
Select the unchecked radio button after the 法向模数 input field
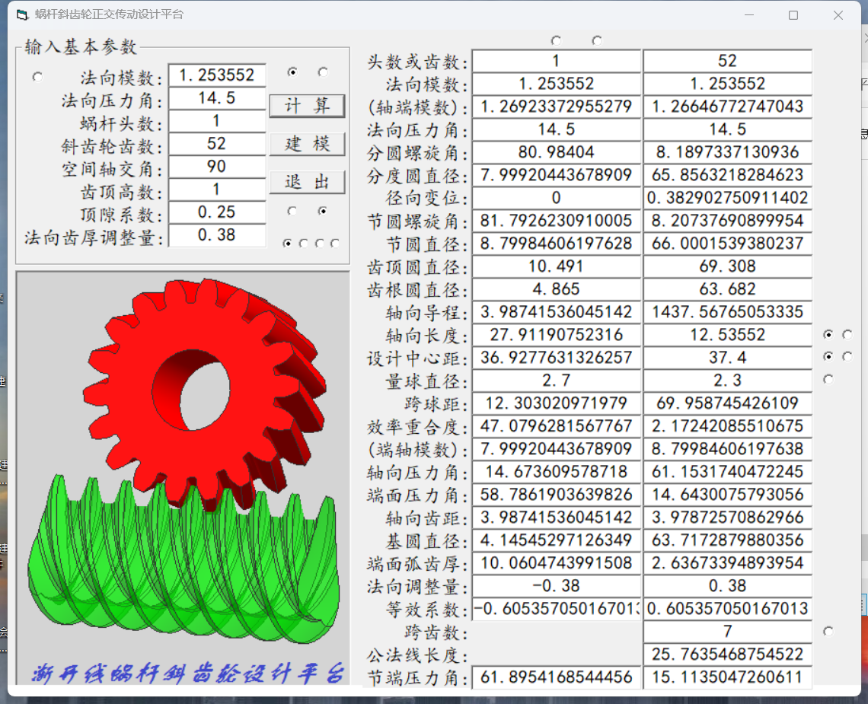[323, 72]
